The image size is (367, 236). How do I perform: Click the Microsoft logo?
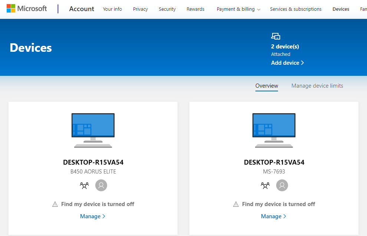(x=27, y=9)
